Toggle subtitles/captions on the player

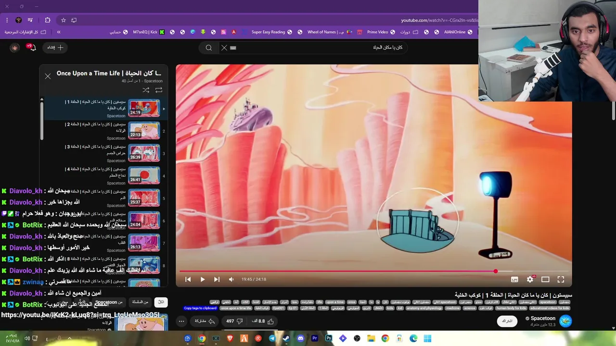(514, 279)
